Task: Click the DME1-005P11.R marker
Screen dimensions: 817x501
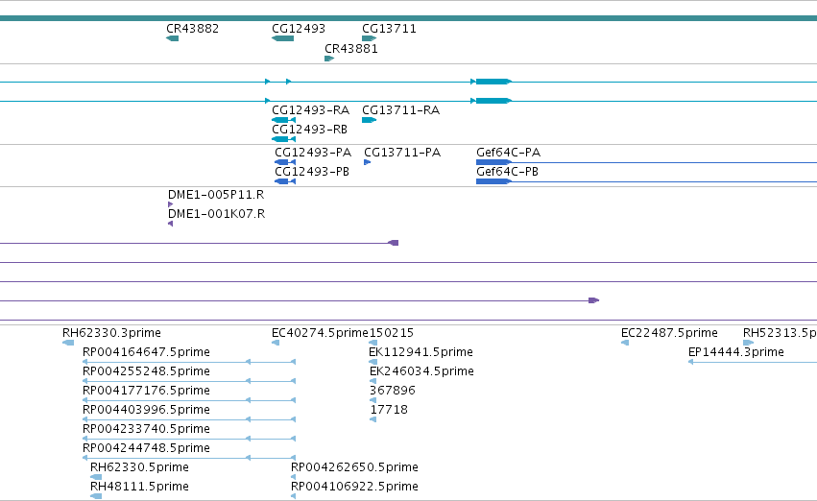Action: [x=170, y=204]
